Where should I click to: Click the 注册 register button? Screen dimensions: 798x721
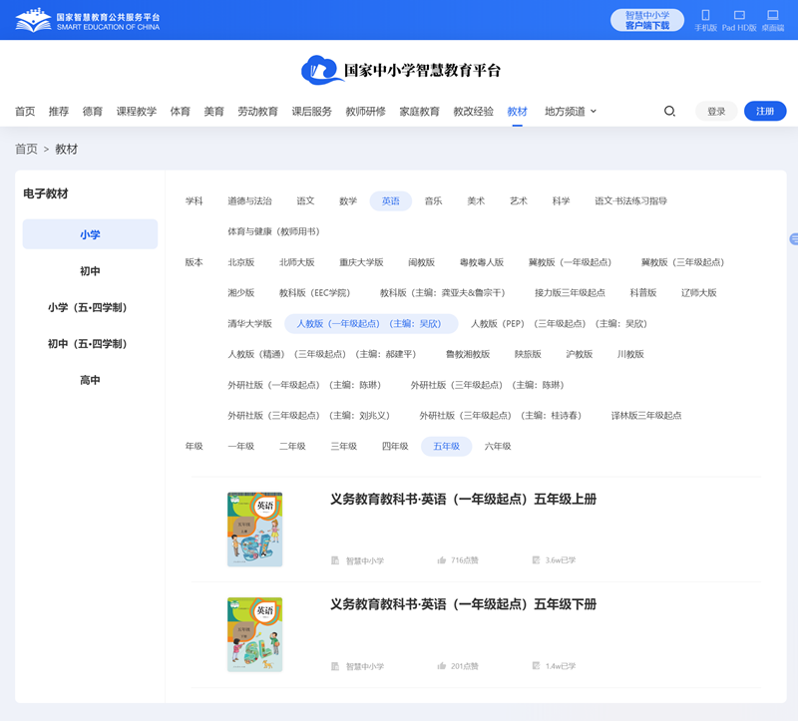pos(764,112)
